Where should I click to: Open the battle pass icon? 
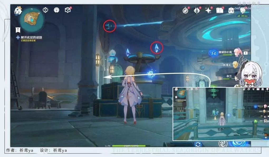(197, 11)
